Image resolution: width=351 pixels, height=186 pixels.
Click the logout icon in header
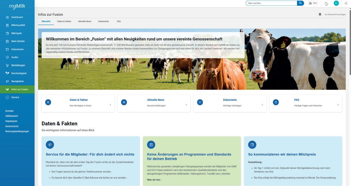pos(345,3)
